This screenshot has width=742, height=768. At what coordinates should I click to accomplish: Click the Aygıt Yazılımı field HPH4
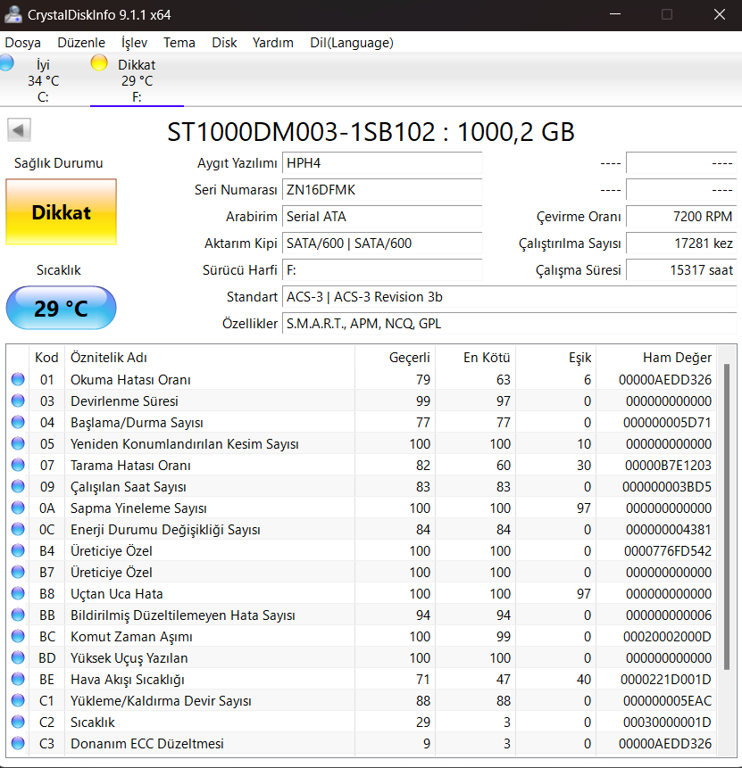point(382,163)
